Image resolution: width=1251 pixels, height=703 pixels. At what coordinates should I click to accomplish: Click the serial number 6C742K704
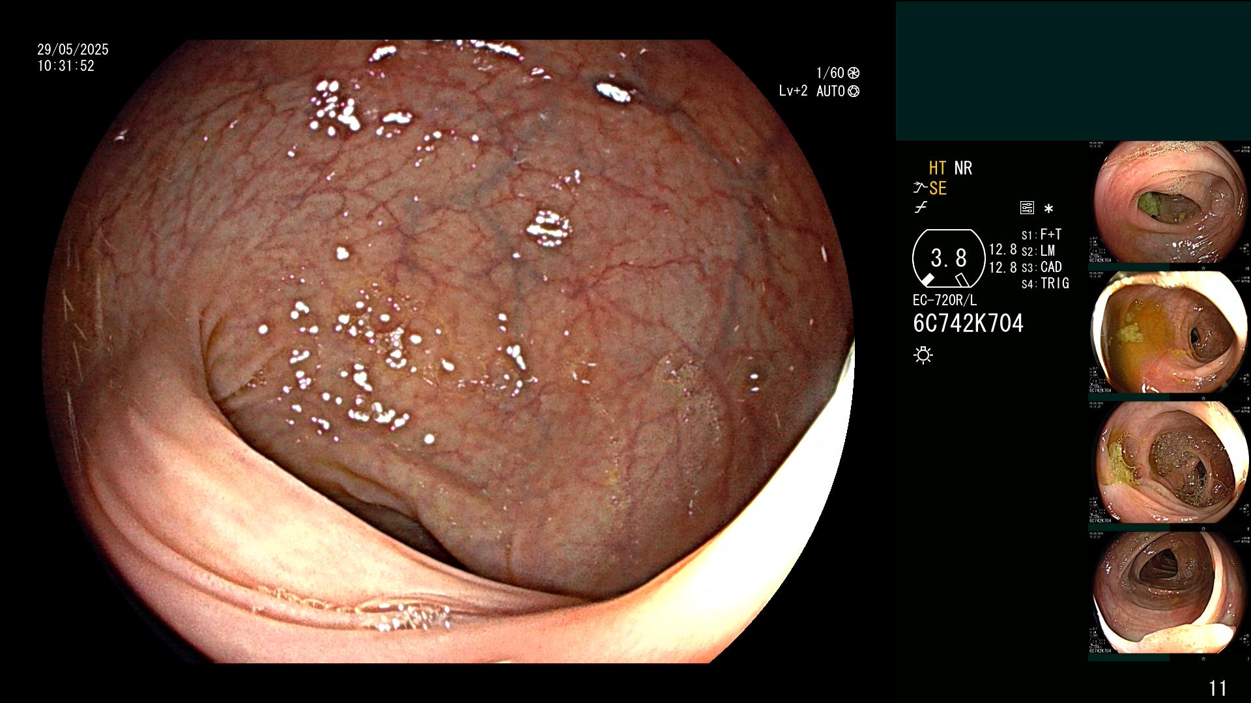968,323
